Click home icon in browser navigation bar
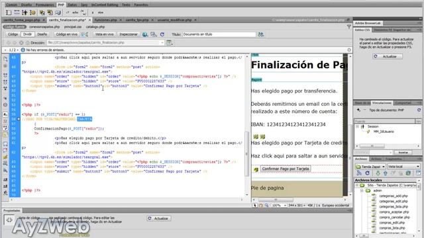424x238 pixels. (x=28, y=42)
